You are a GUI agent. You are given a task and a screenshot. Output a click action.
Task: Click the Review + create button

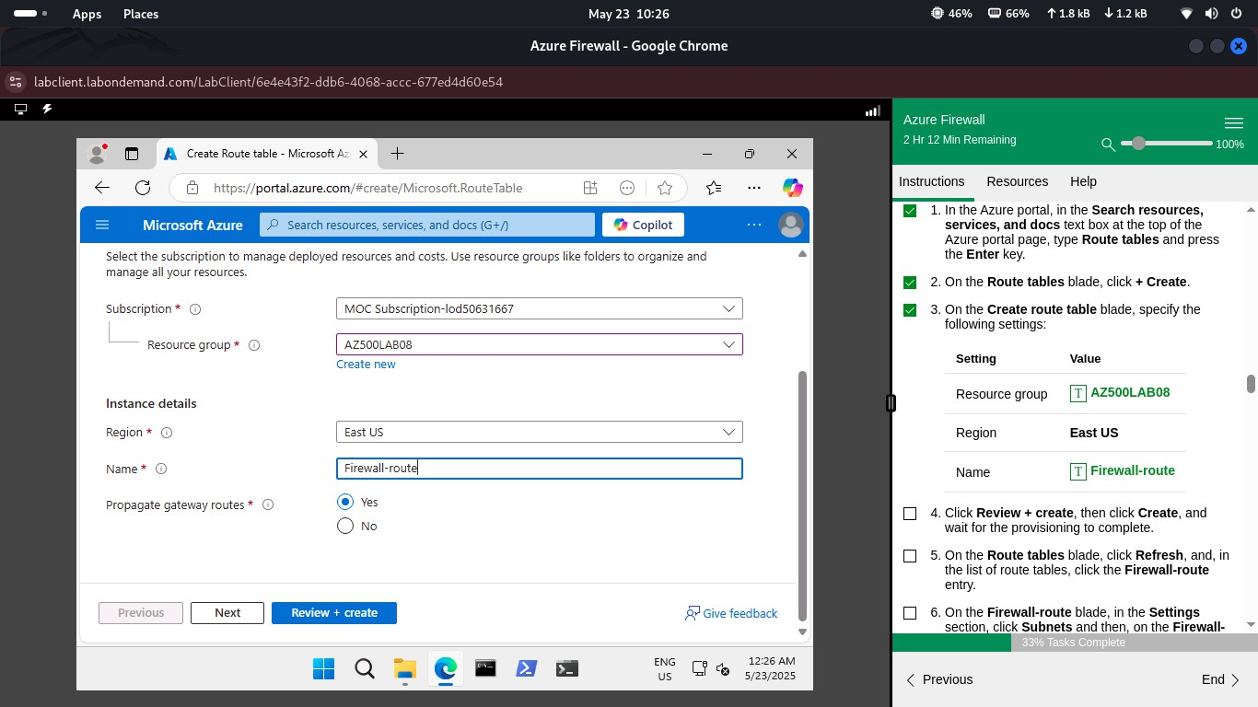tap(333, 613)
